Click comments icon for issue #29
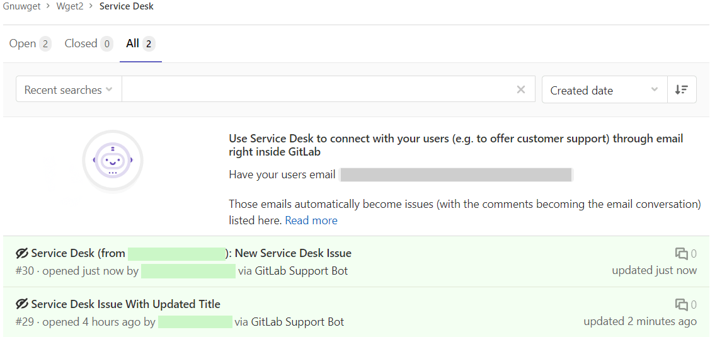This screenshot has height=337, width=710. tap(681, 305)
